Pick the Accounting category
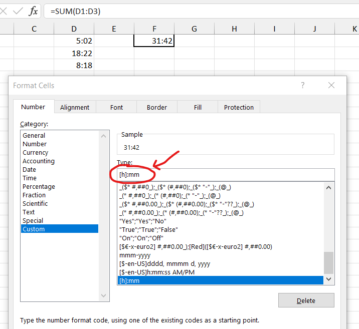This screenshot has height=329, width=359. pyautogui.click(x=60, y=161)
